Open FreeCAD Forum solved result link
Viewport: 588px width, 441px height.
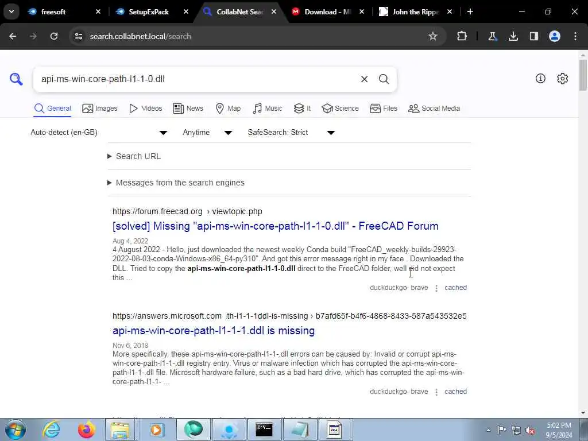click(275, 226)
